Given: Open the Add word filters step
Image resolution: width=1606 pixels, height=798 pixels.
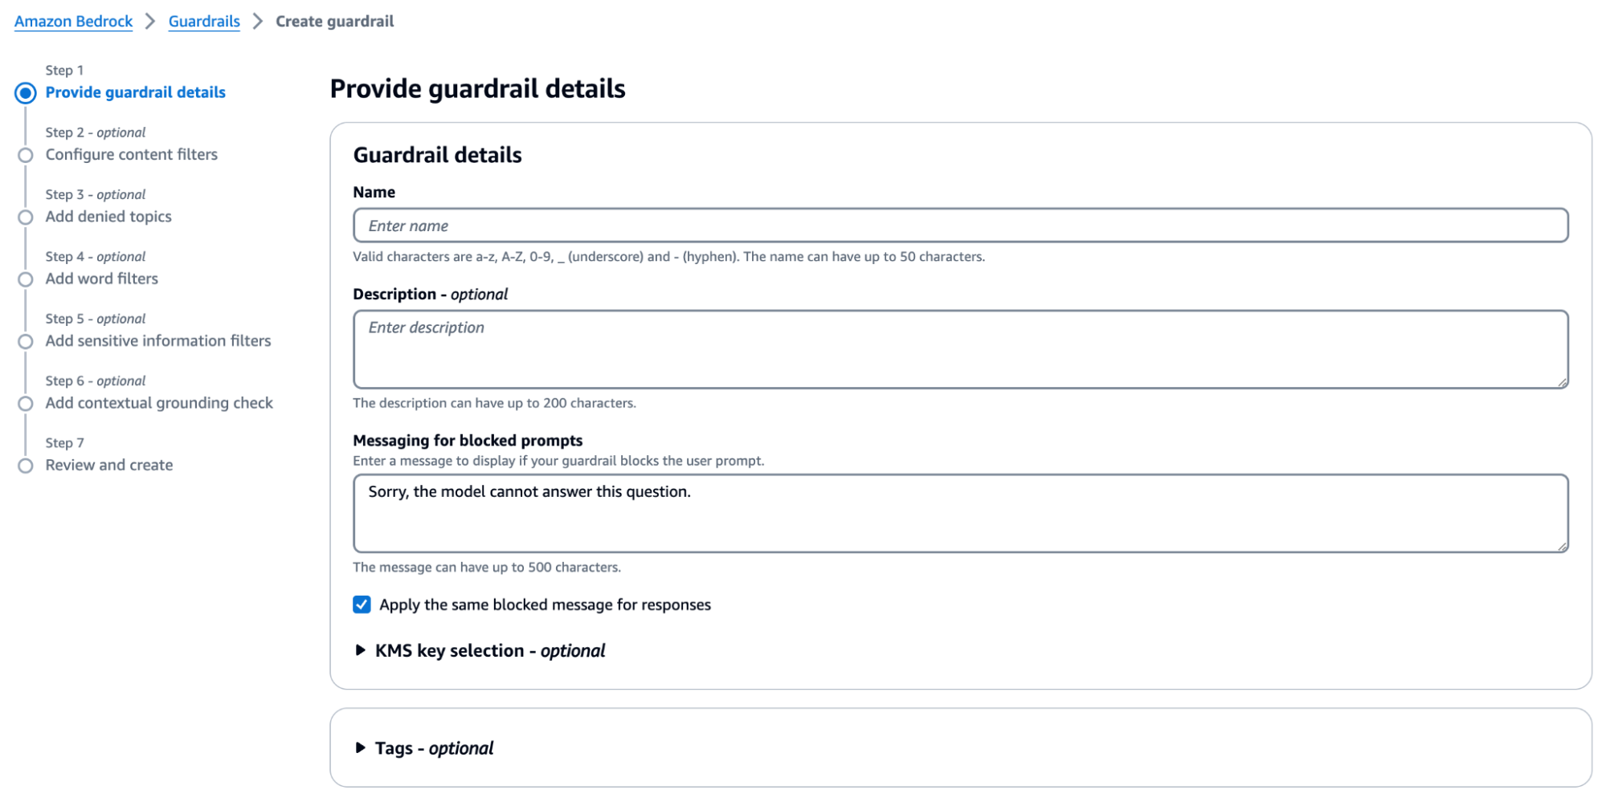Looking at the screenshot, I should click(x=101, y=279).
